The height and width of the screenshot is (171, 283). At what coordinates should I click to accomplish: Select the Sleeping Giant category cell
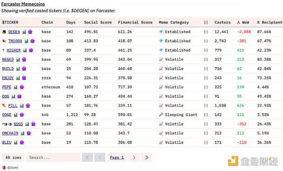point(178,115)
